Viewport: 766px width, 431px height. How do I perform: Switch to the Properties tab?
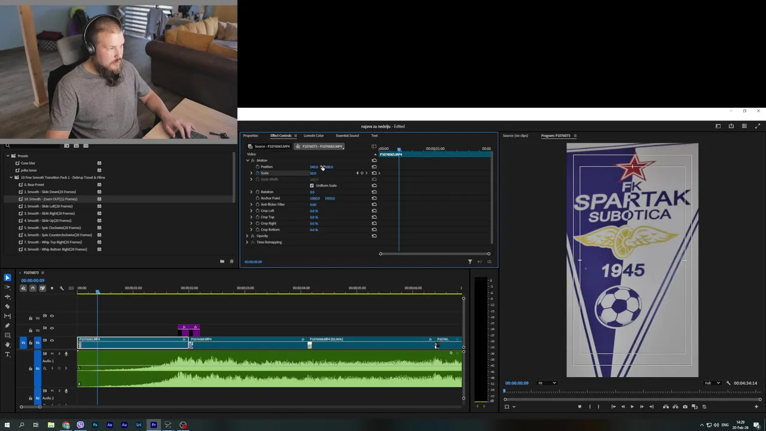click(251, 136)
